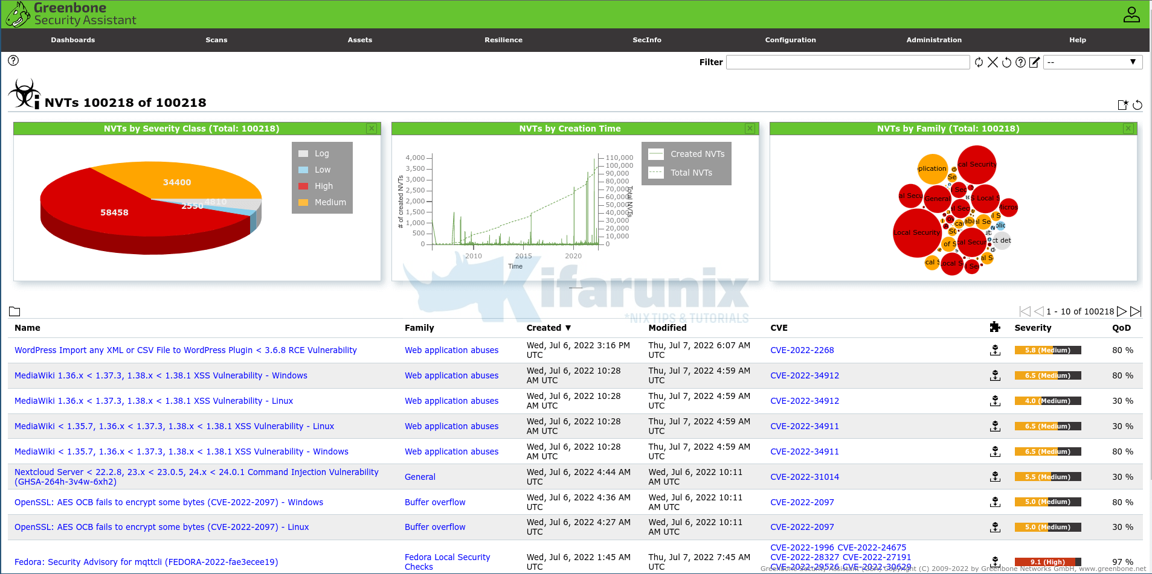The image size is (1152, 574).
Task: Go to previous page of NVT results
Action: click(x=1039, y=311)
